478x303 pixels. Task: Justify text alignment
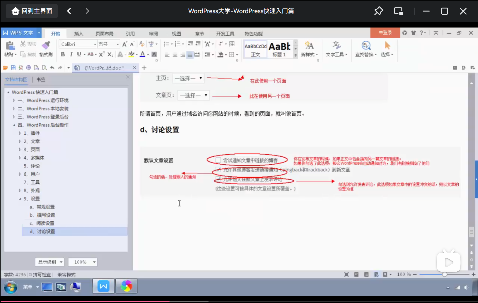click(190, 55)
